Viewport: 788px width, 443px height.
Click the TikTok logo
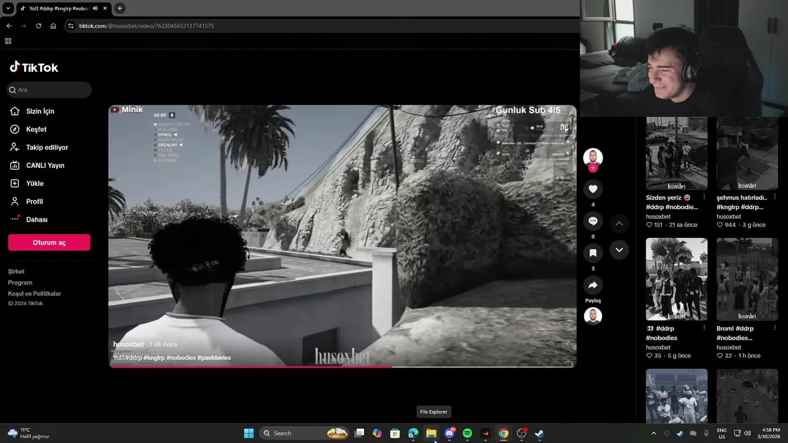(x=34, y=67)
